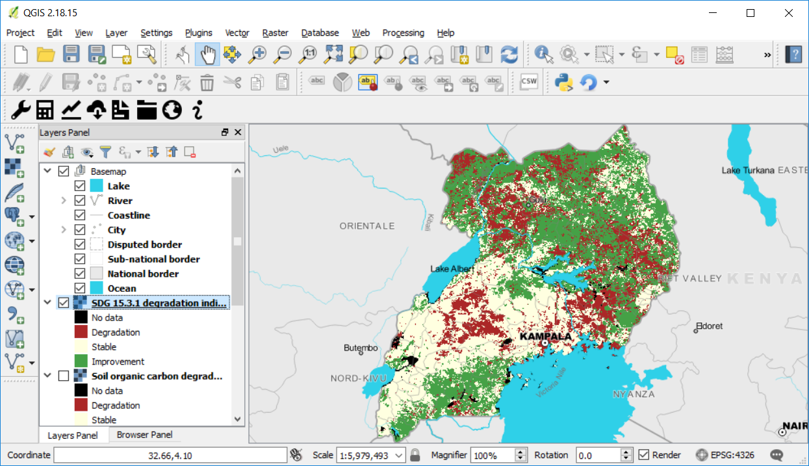Expand the River layer tree item
The image size is (809, 466).
pos(63,201)
